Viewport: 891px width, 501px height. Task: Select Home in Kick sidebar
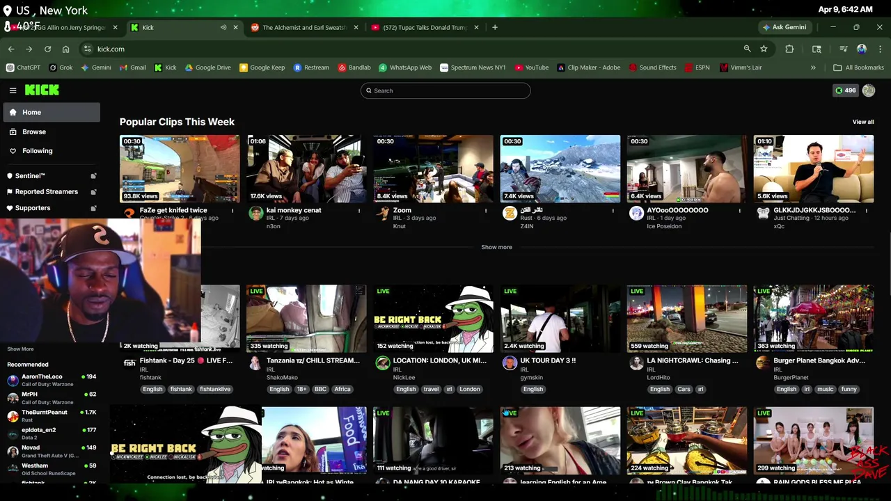click(x=52, y=112)
